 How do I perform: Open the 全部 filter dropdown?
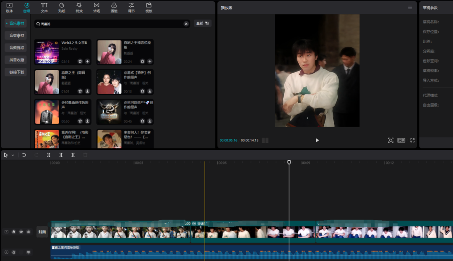click(x=203, y=23)
